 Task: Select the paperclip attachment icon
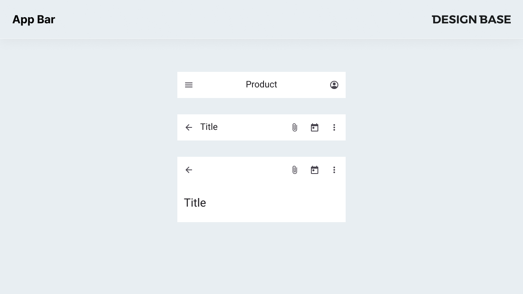coord(295,127)
